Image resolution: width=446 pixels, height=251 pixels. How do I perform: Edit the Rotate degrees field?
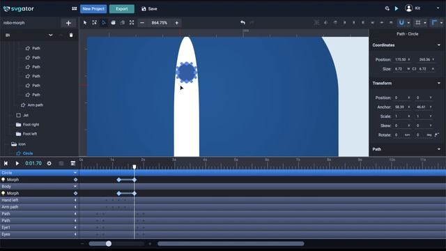click(423, 135)
